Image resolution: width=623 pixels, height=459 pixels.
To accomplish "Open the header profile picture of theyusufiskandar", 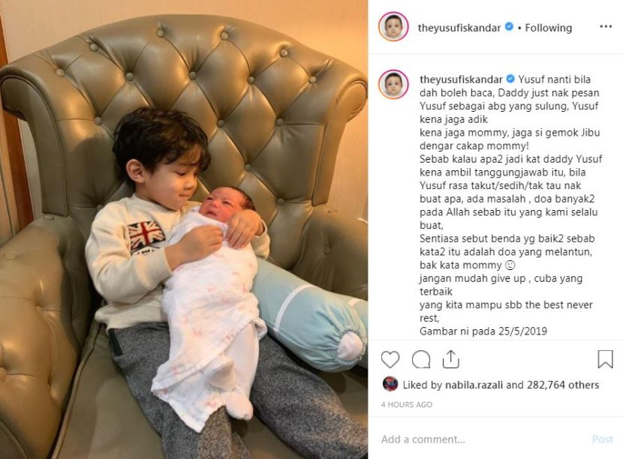I will [x=393, y=26].
